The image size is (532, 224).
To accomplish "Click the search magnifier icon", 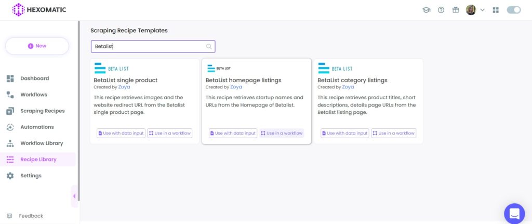I will (x=209, y=46).
